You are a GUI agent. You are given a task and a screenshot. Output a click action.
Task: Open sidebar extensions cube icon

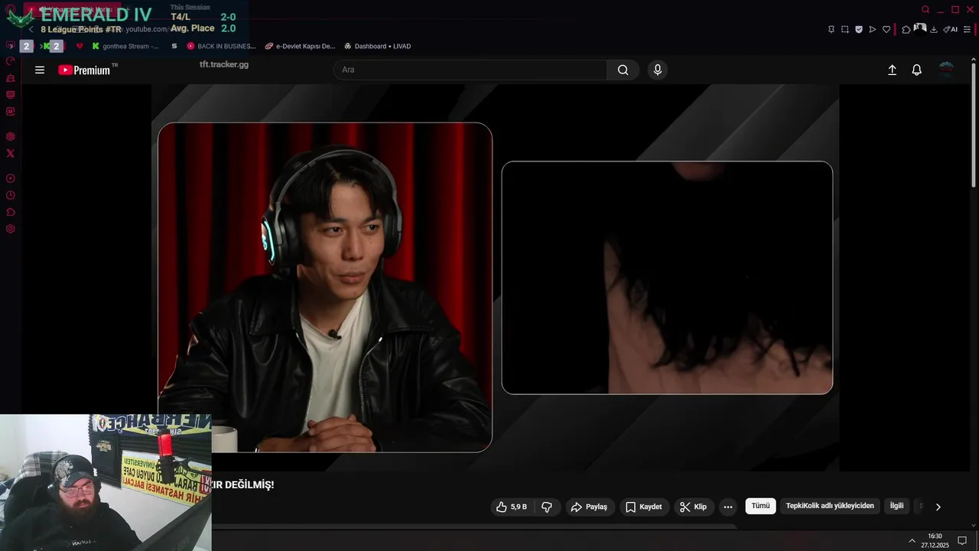11,212
